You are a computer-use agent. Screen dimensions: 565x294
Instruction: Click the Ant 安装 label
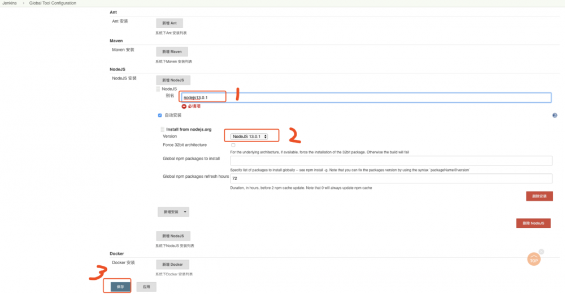tap(120, 21)
